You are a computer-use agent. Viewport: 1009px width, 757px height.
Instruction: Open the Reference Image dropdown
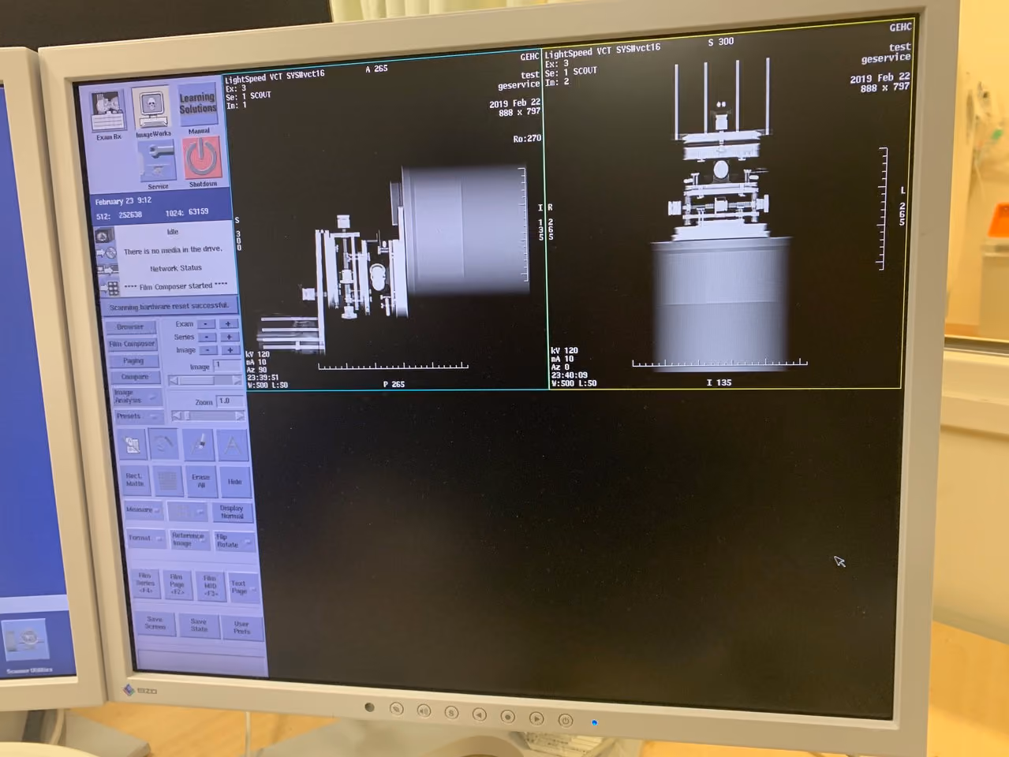pyautogui.click(x=190, y=539)
